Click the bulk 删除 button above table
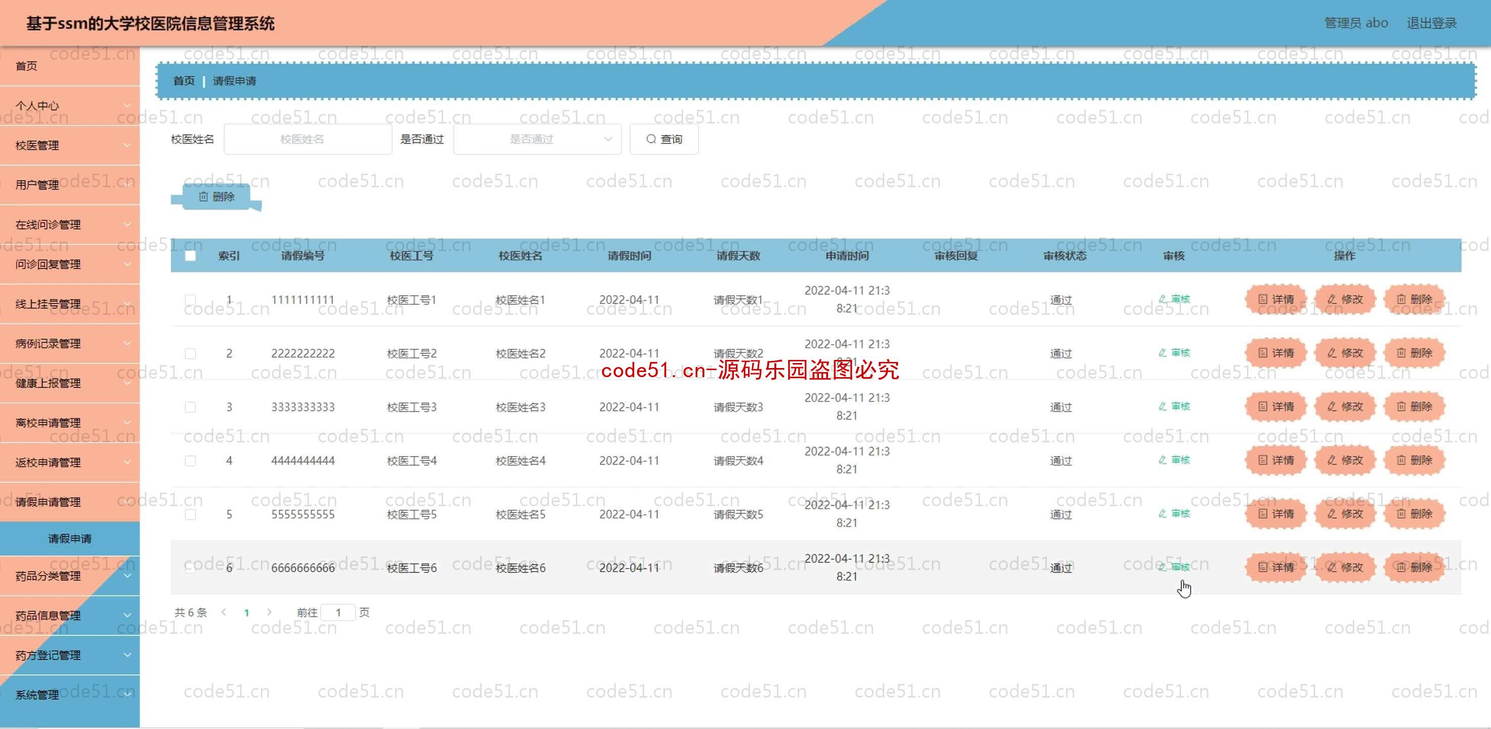Screen dimensions: 1491x729 [x=216, y=197]
